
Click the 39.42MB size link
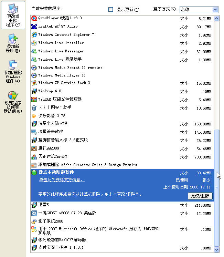pyautogui.click(x=204, y=173)
